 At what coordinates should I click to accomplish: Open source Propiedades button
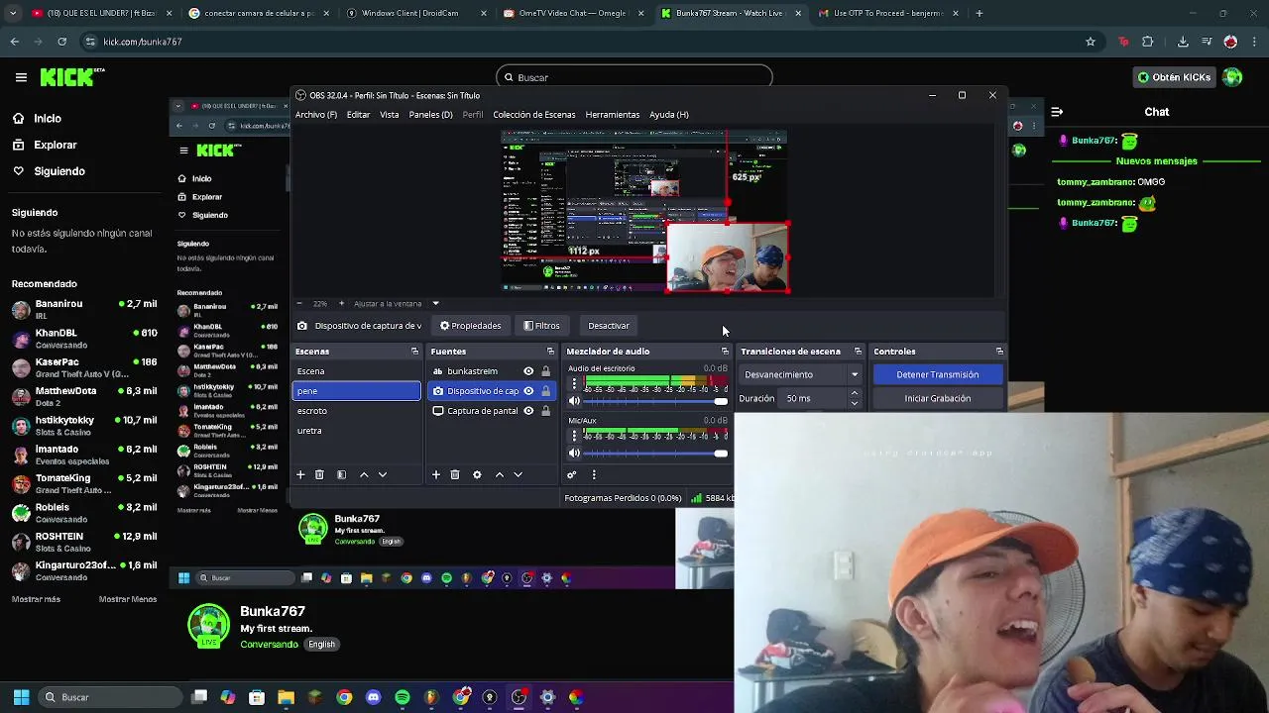click(x=471, y=326)
